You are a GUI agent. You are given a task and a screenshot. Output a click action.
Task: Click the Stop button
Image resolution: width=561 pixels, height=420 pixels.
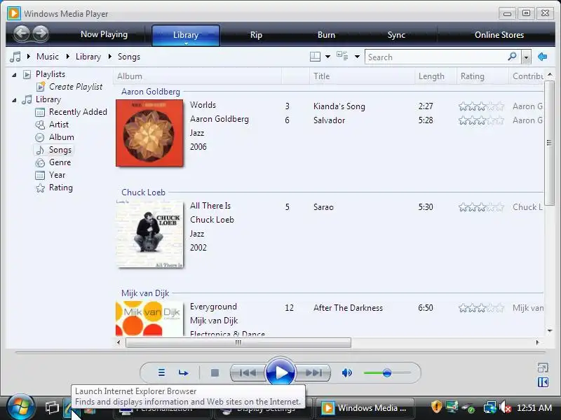[215, 373]
